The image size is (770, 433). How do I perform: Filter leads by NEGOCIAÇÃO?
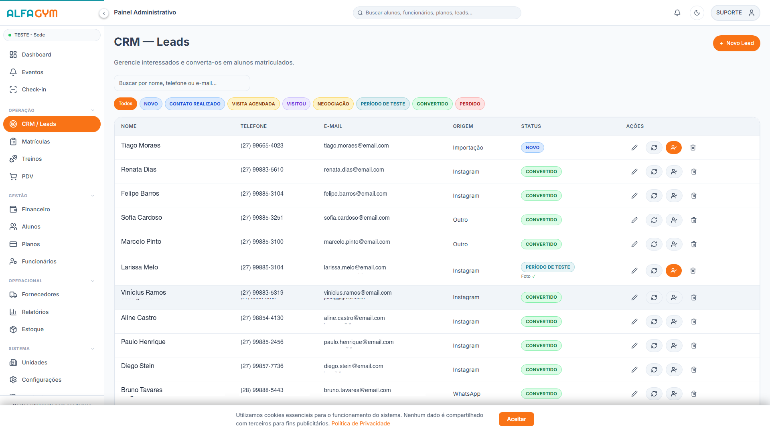pyautogui.click(x=333, y=104)
